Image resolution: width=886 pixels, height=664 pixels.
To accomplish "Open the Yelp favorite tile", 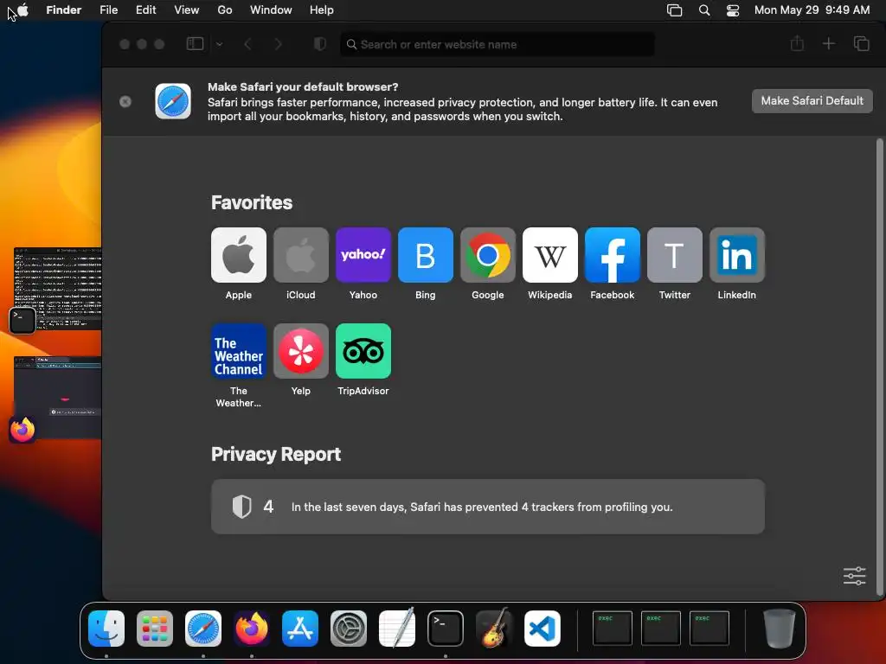I will (x=300, y=351).
